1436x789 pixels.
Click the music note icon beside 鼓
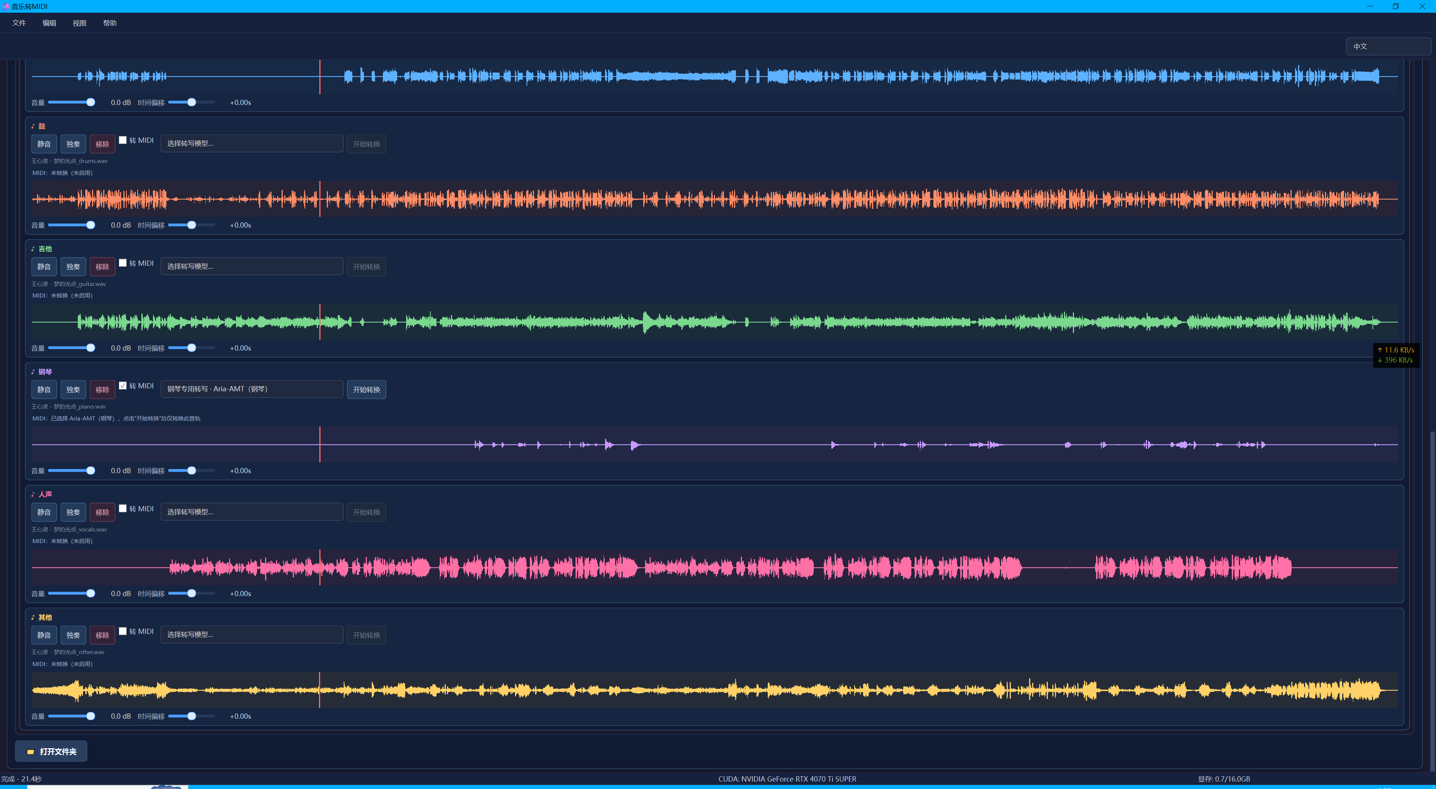pos(33,126)
